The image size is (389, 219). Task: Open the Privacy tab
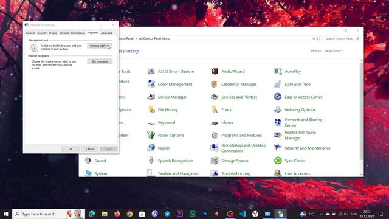point(53,33)
